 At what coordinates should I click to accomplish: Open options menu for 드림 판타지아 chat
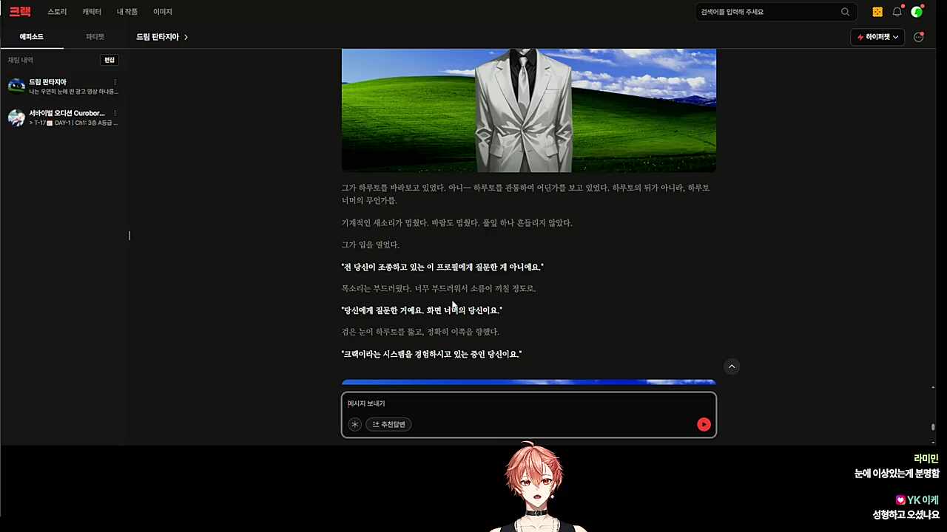(115, 82)
